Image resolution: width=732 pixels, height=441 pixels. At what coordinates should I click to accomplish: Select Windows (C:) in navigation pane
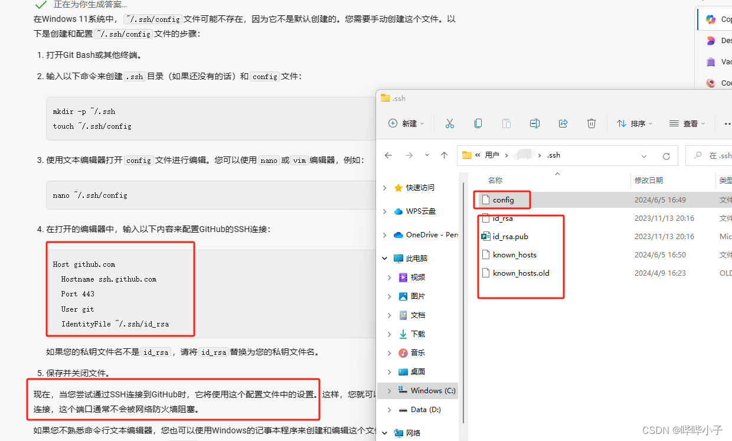pos(433,391)
